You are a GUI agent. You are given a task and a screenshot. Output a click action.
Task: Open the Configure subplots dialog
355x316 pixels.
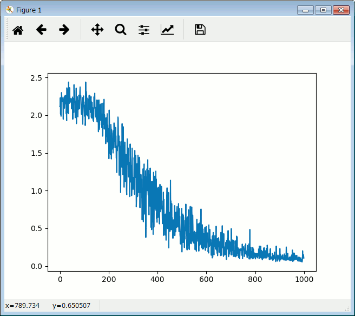point(143,30)
